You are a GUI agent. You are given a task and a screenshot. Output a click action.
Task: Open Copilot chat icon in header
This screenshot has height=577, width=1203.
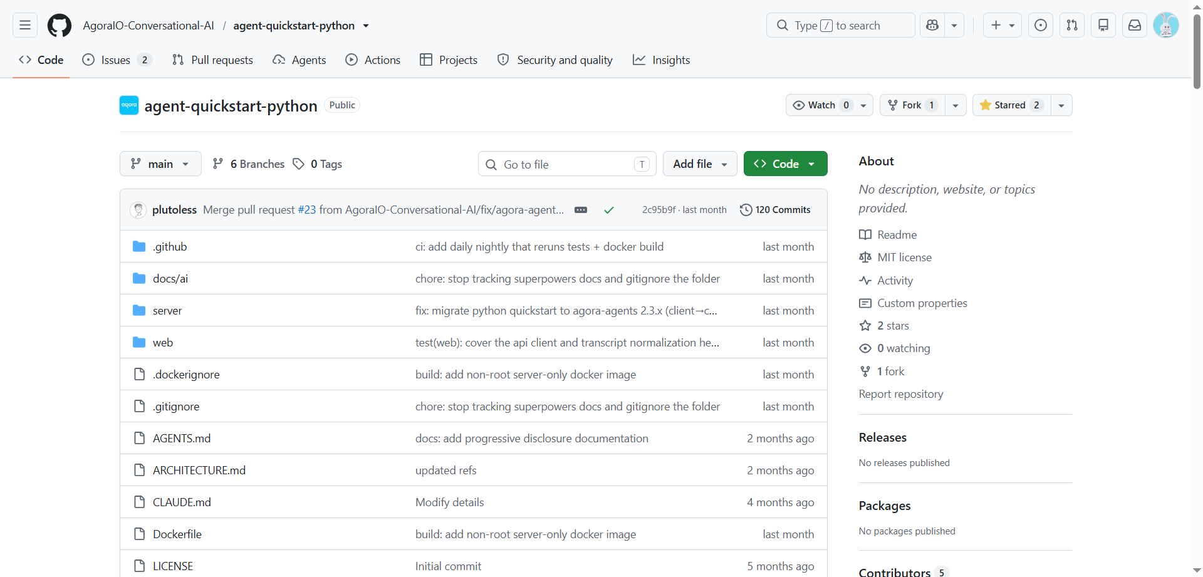[x=932, y=25]
